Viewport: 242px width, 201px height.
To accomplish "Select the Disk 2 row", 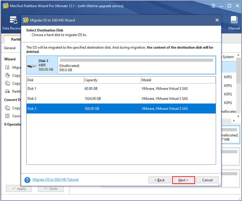I will tap(121, 99).
